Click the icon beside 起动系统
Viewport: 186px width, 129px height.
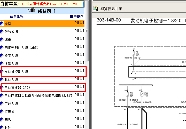[2, 79]
